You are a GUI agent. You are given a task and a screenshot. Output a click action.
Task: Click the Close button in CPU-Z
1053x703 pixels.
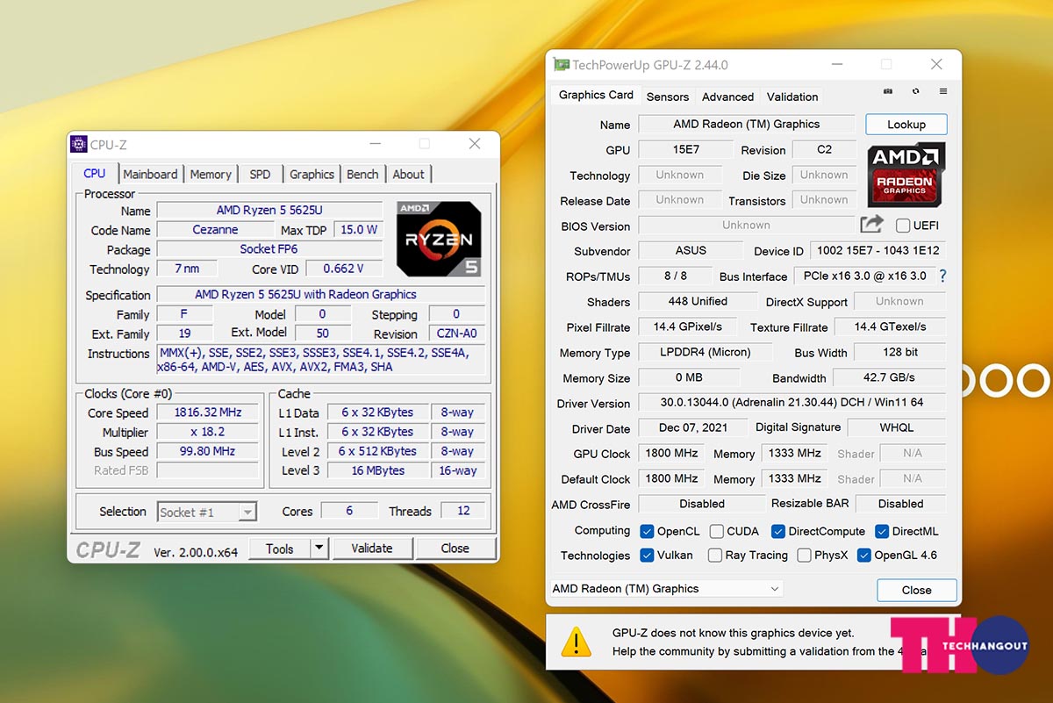point(455,549)
